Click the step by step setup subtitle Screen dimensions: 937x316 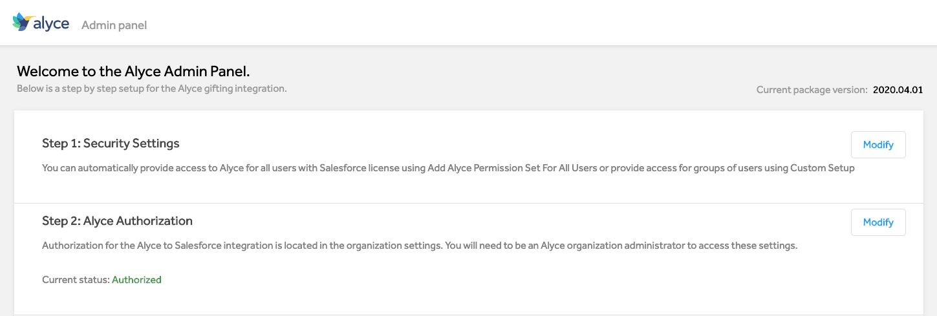click(x=151, y=88)
